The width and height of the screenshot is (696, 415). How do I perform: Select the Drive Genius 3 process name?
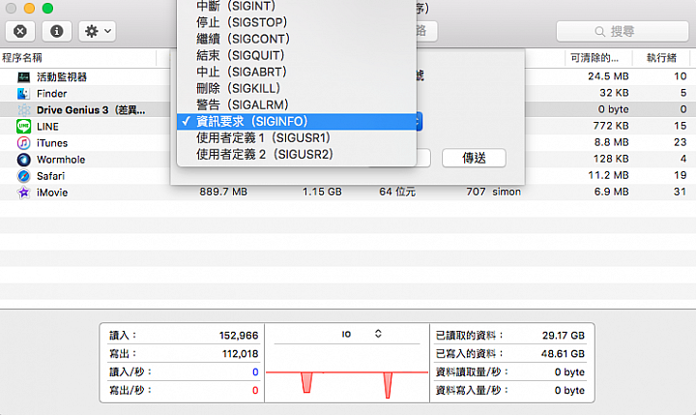(91, 110)
